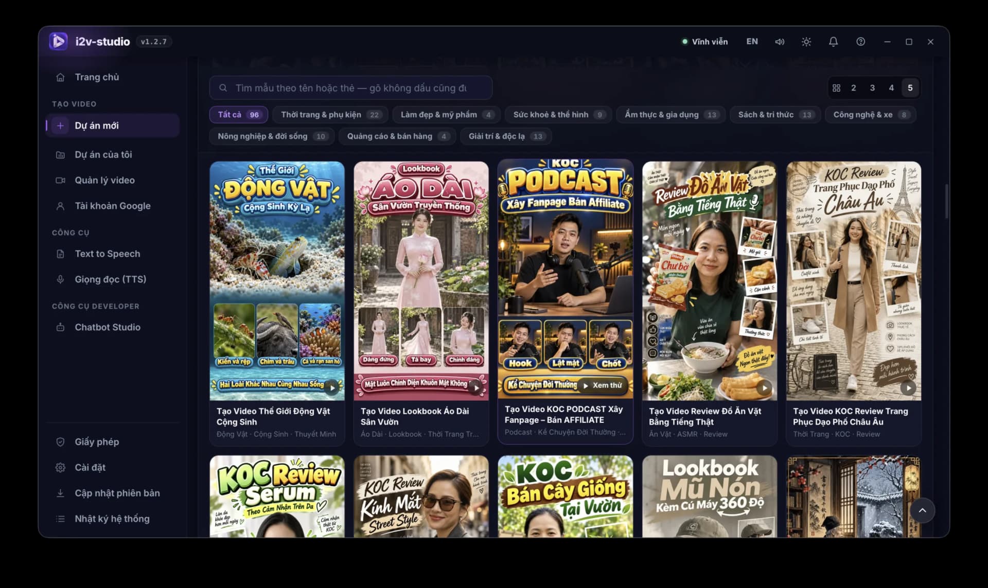Open notifications with the bell icon
Image resolution: width=988 pixels, height=588 pixels.
[833, 42]
